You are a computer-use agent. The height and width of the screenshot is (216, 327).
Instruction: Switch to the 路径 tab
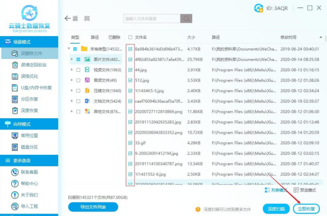click(95, 37)
